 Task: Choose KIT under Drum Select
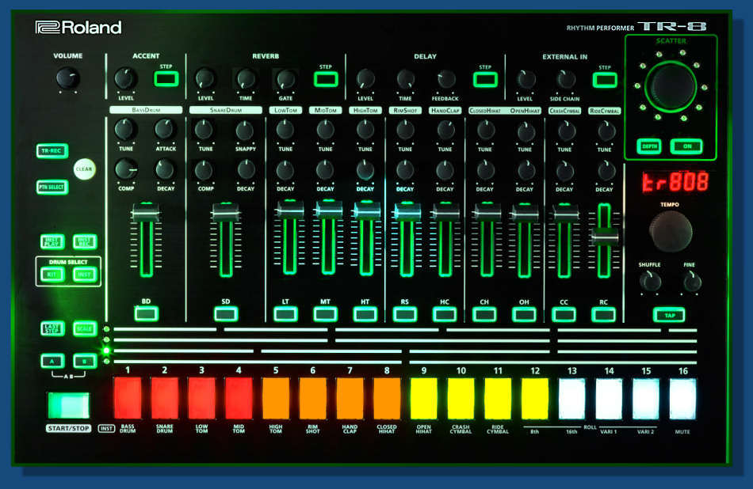click(x=52, y=275)
